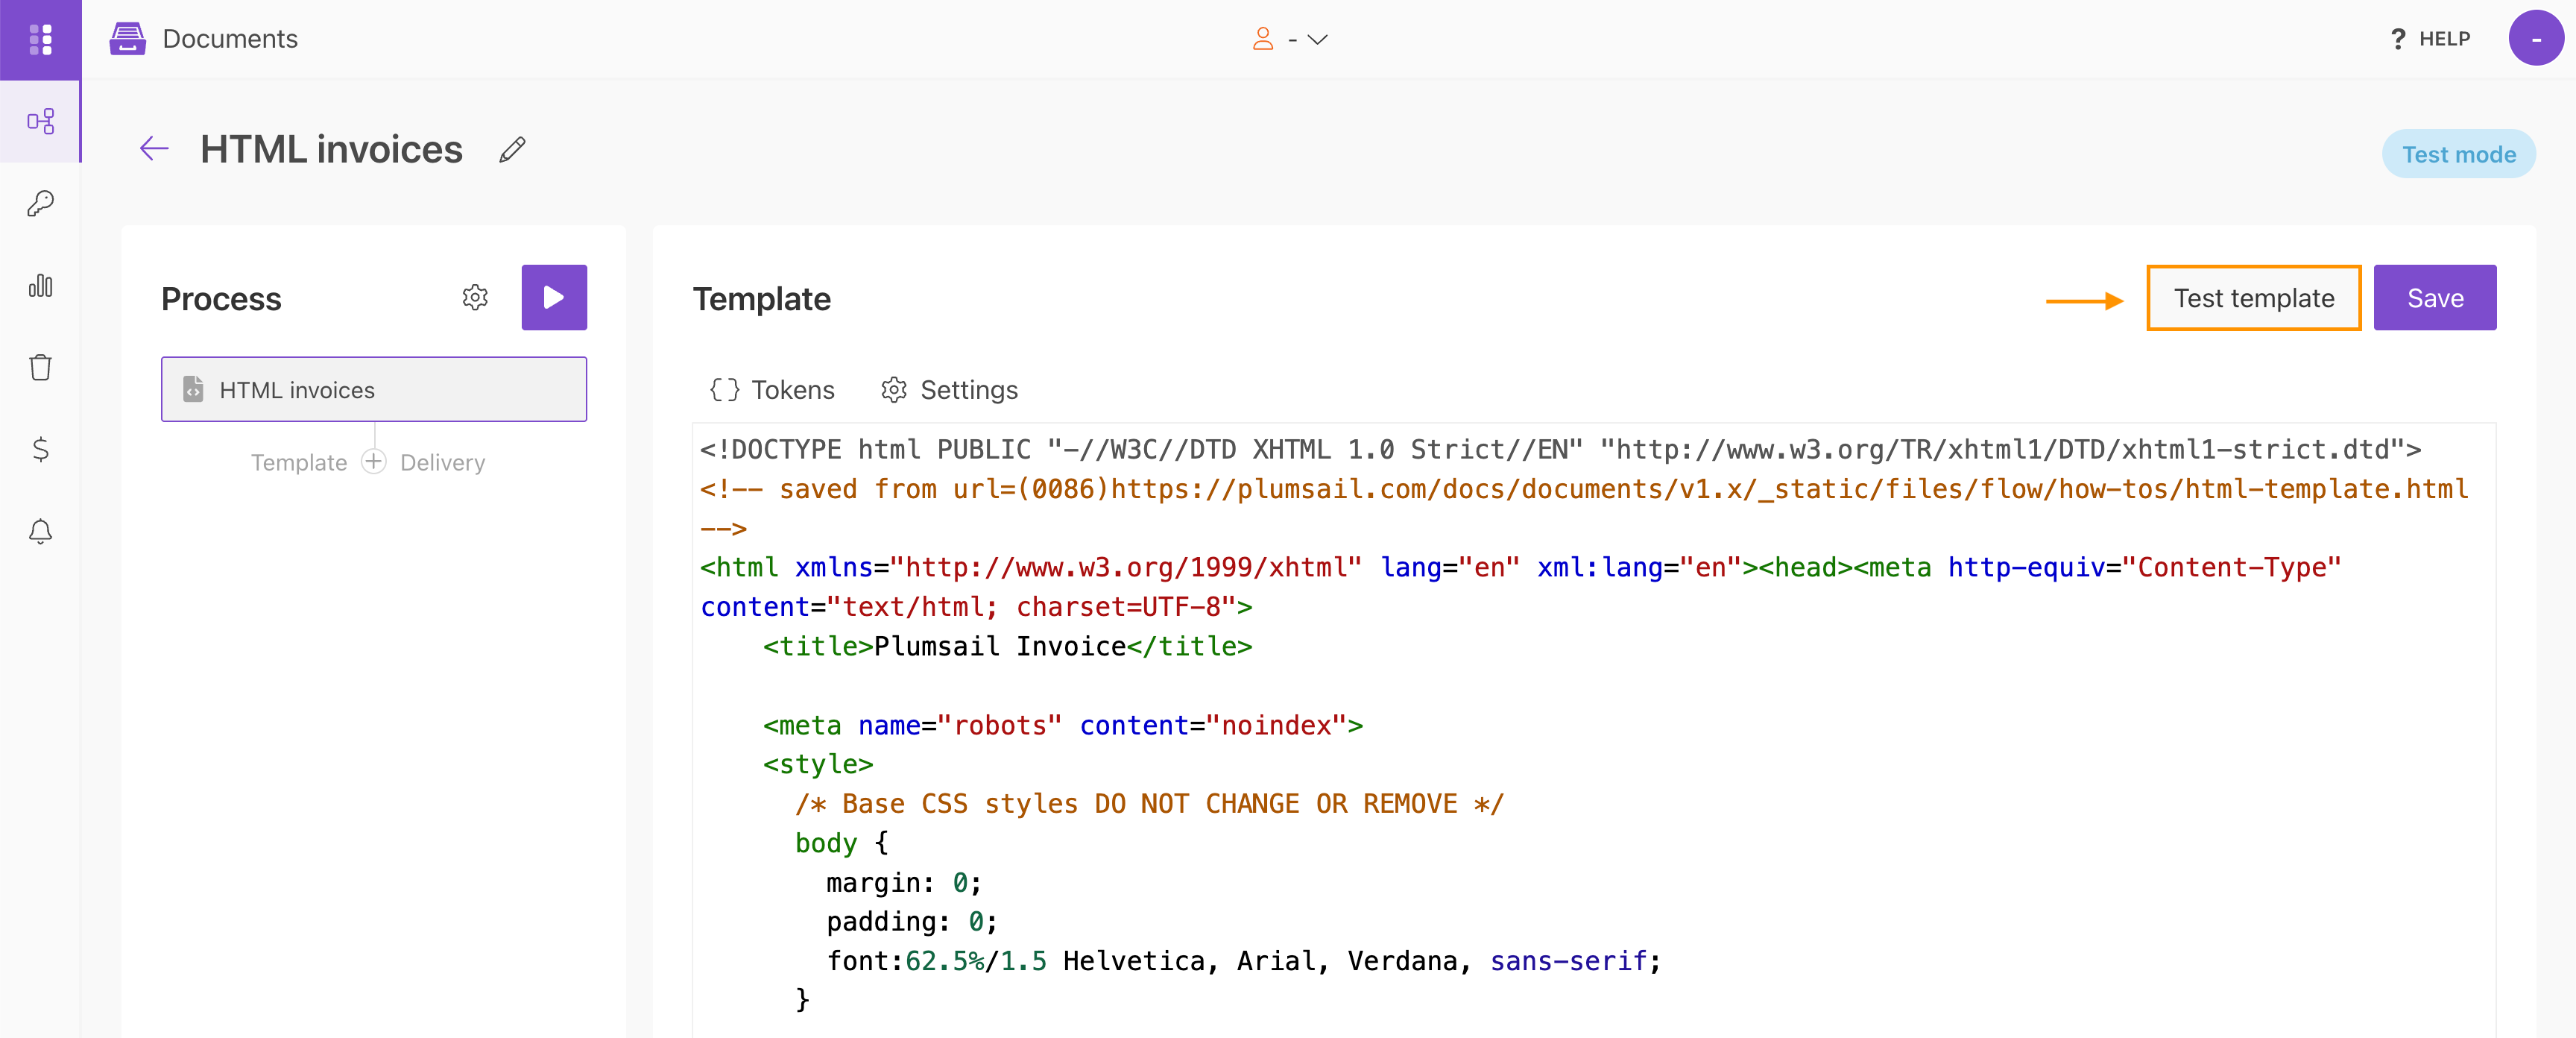Click the purple profile avatar
The height and width of the screenshot is (1038, 2576).
point(2536,39)
